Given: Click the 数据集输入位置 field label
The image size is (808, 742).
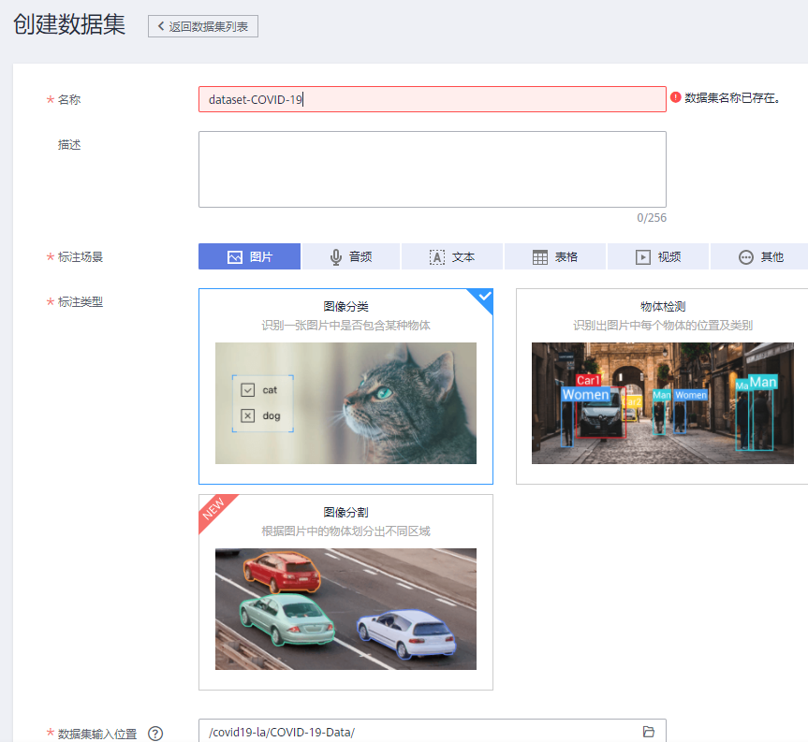Looking at the screenshot, I should pyautogui.click(x=97, y=734).
